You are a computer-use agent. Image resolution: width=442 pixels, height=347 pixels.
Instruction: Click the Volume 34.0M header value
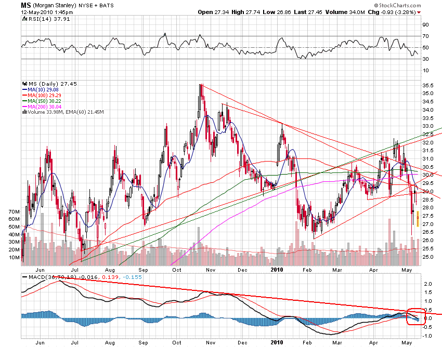pos(345,12)
